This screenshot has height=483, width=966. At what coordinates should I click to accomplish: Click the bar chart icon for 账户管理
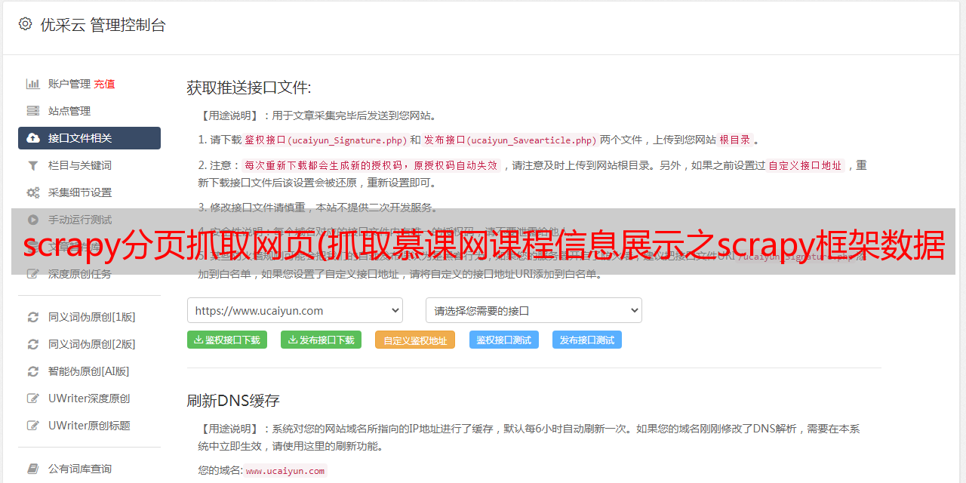(x=33, y=84)
